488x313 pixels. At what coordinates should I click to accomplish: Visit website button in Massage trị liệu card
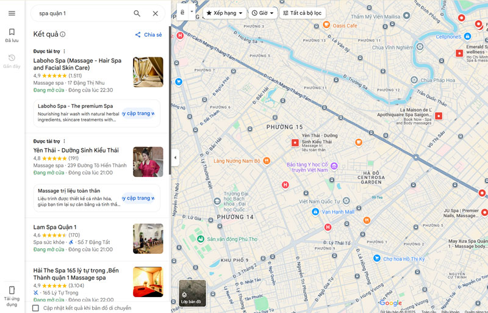coord(138,198)
